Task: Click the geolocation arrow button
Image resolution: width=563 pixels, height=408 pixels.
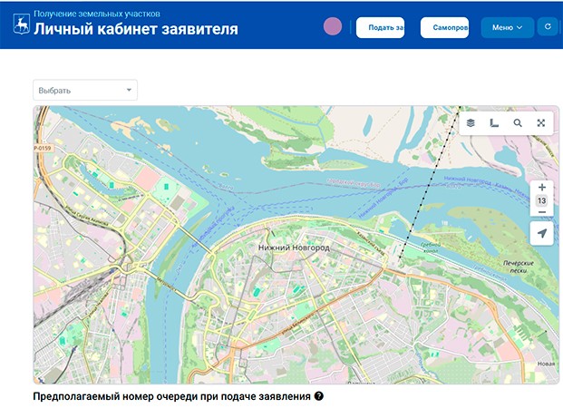Action: 541,234
